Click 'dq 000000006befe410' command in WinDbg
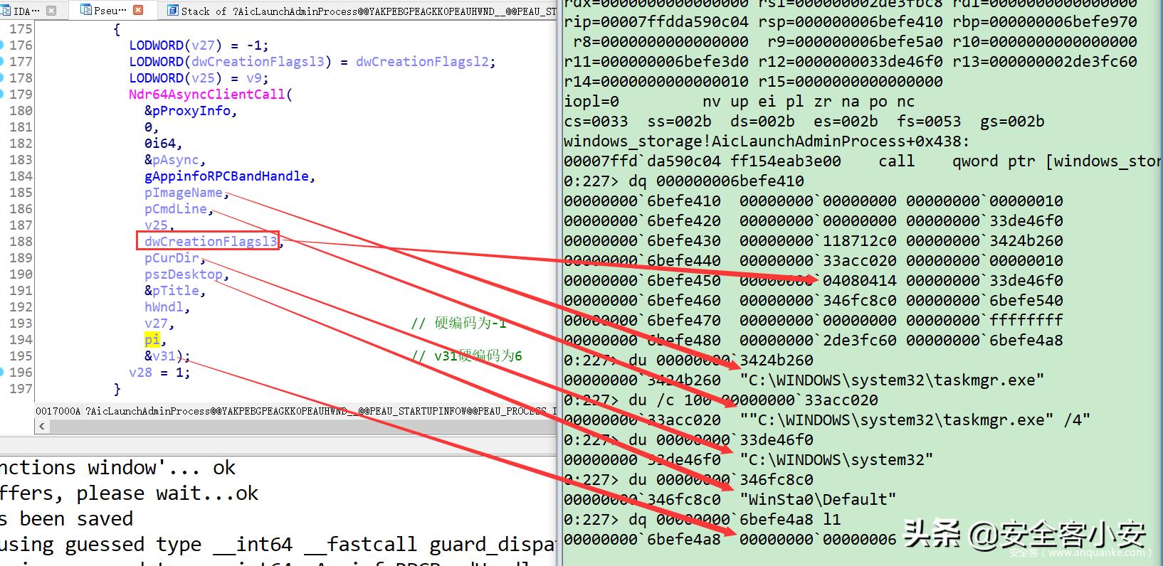Image resolution: width=1163 pixels, height=566 pixels. (x=716, y=181)
